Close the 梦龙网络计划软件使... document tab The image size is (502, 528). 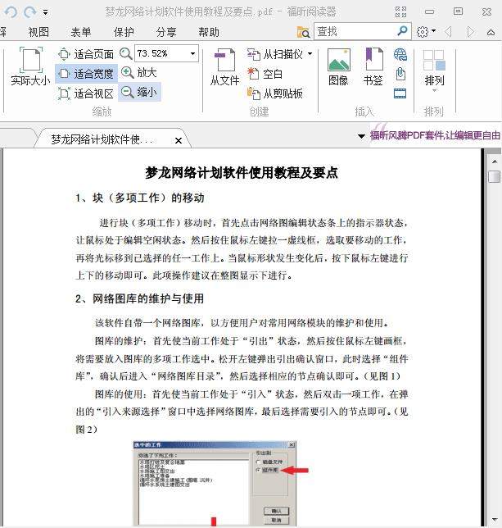tap(179, 140)
